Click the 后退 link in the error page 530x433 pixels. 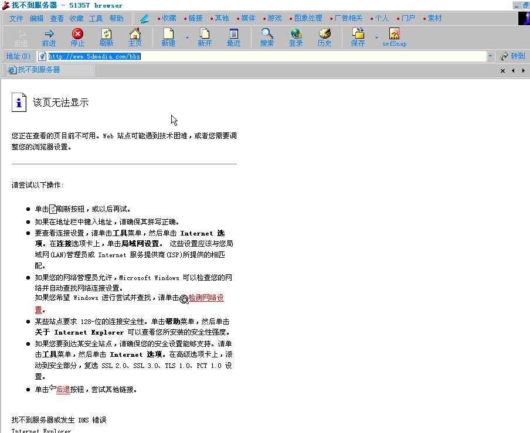click(63, 390)
